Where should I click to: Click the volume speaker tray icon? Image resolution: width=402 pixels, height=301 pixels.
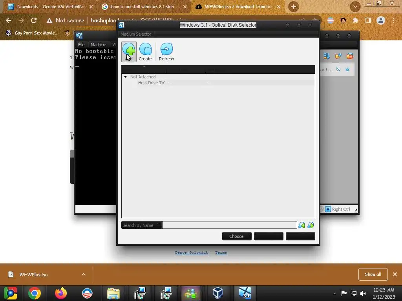[363, 294]
